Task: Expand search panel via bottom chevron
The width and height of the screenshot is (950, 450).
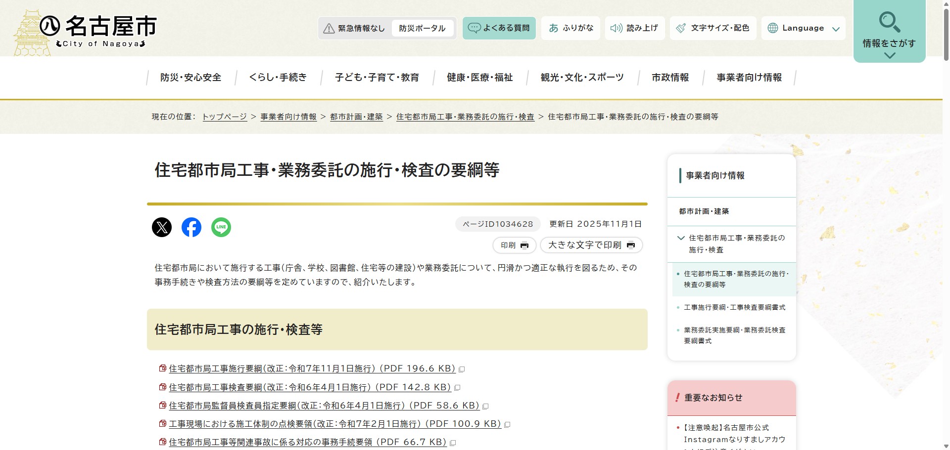Action: coord(889,56)
